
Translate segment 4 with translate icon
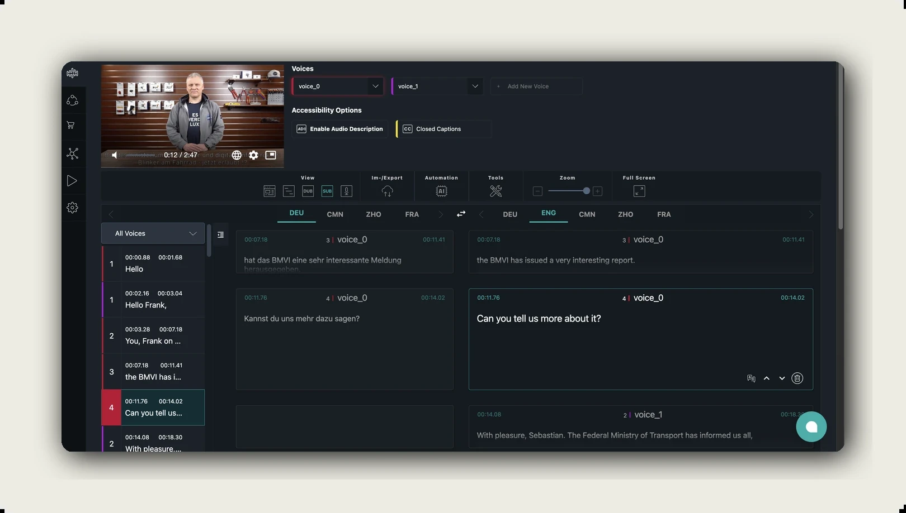point(751,378)
